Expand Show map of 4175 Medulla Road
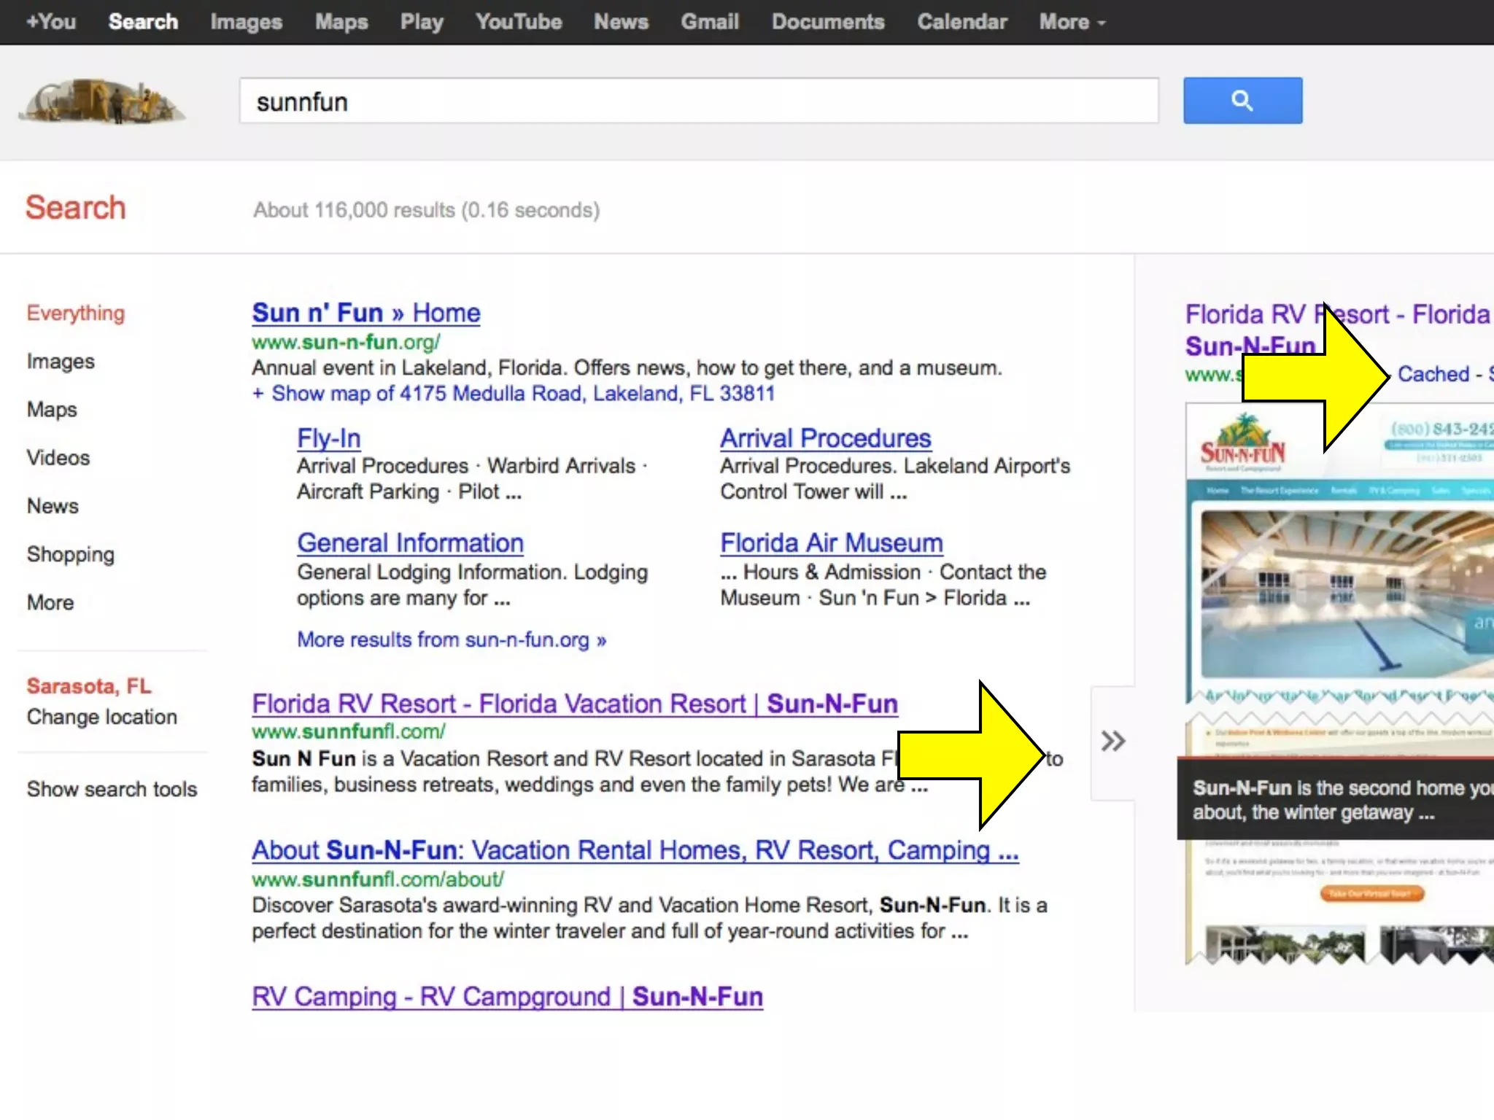Screen dimensions: 1494x1120 513,394
